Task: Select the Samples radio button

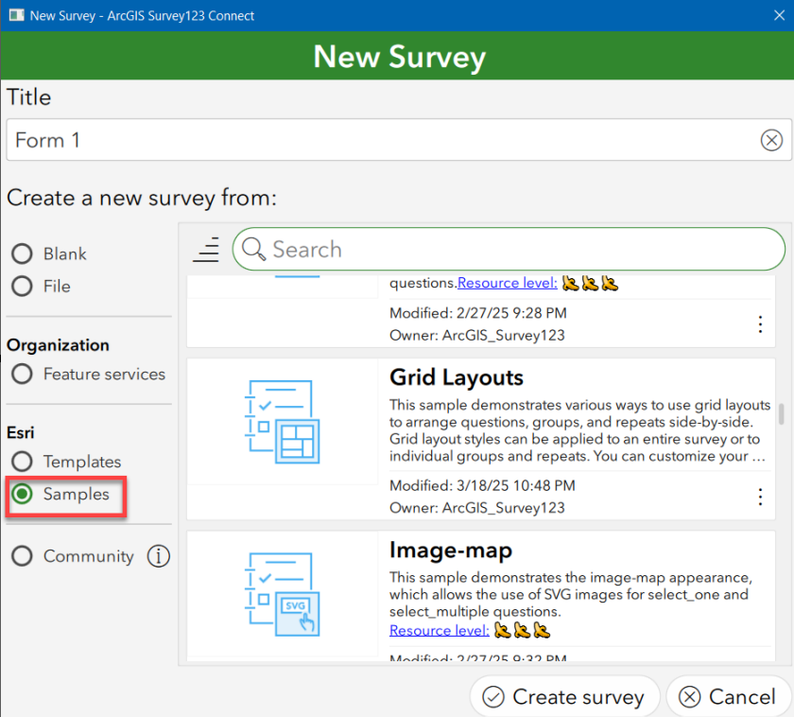Action: tap(23, 494)
